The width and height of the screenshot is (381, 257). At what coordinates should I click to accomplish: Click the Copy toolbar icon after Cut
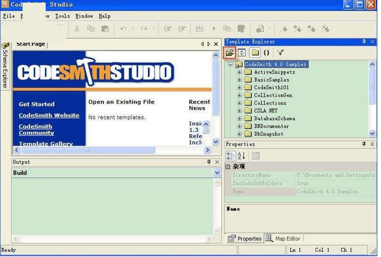point(91,29)
